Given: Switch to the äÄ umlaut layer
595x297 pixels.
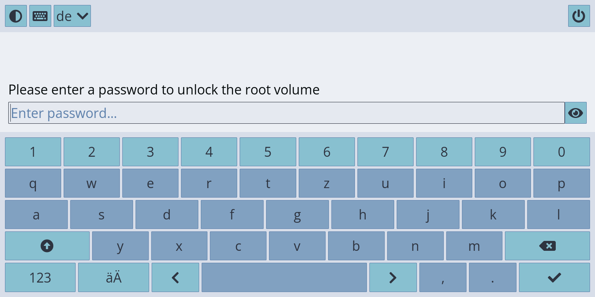Looking at the screenshot, I should pyautogui.click(x=114, y=278).
